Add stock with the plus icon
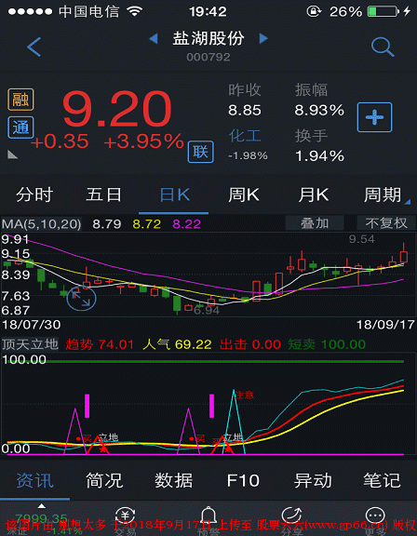Viewport: 417px width, 536px height. point(374,117)
